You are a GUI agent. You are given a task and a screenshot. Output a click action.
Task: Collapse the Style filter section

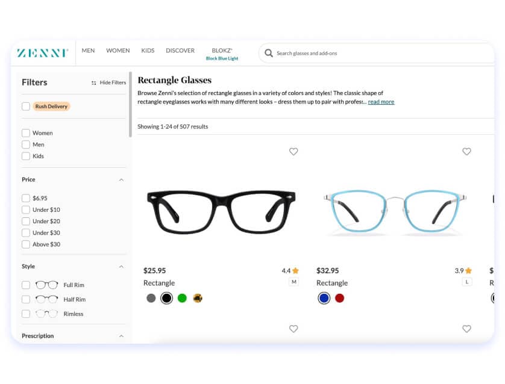click(x=121, y=267)
